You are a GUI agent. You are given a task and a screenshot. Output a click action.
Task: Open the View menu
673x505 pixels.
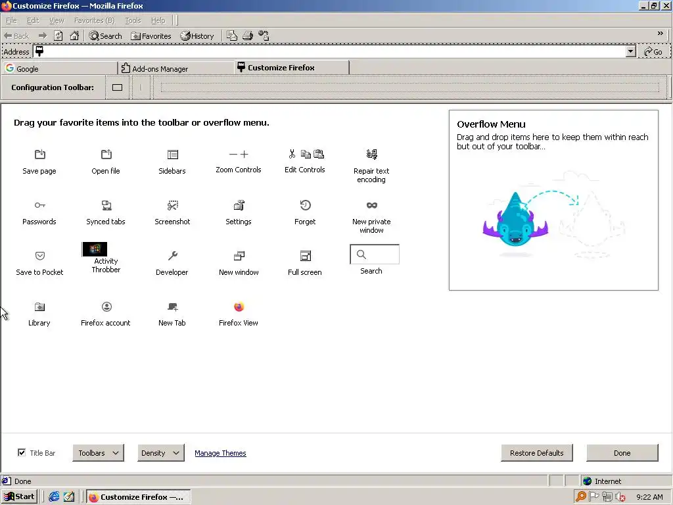[57, 20]
